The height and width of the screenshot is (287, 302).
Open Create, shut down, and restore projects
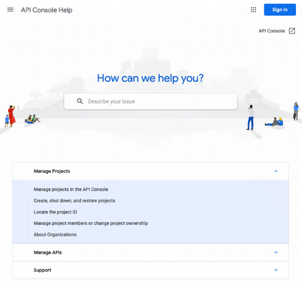click(x=74, y=201)
